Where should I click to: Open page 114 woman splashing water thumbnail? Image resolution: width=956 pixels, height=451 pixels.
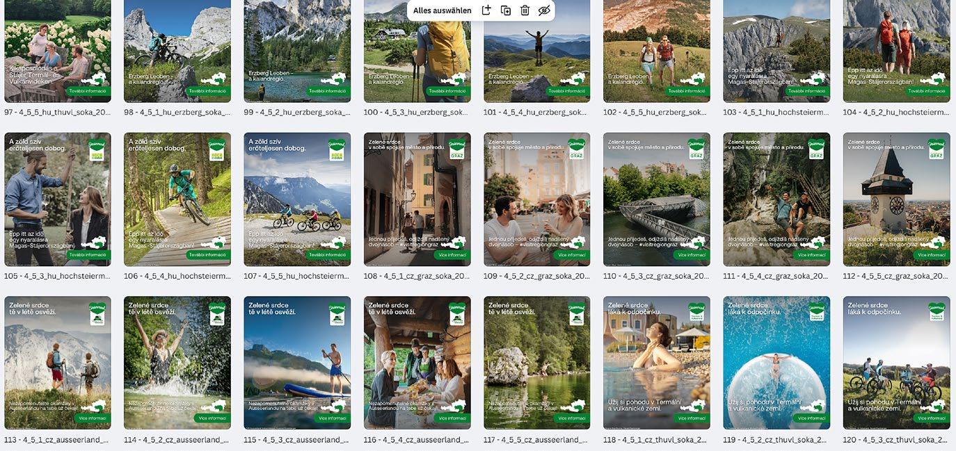[177, 363]
